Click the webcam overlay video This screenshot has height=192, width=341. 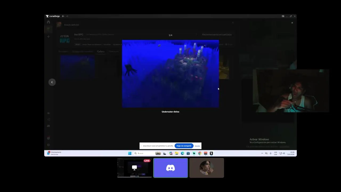pyautogui.click(x=291, y=91)
